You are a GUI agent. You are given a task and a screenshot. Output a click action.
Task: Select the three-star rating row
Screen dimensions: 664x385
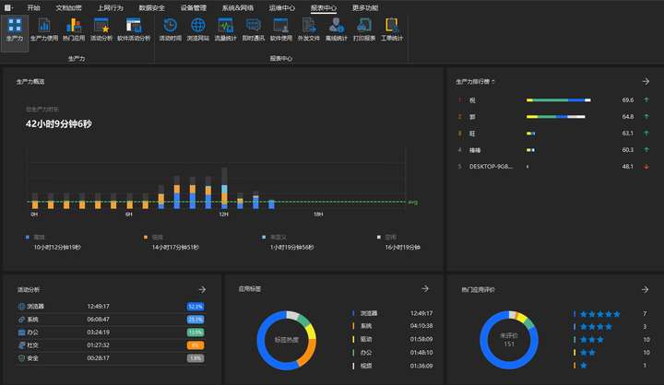pos(611,339)
